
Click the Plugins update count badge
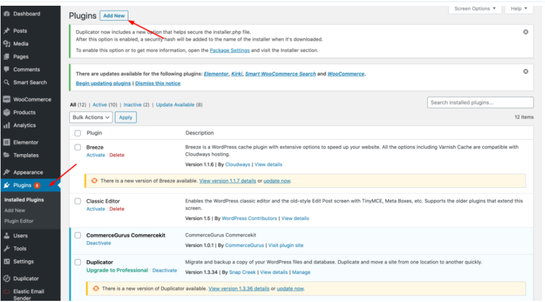point(37,185)
